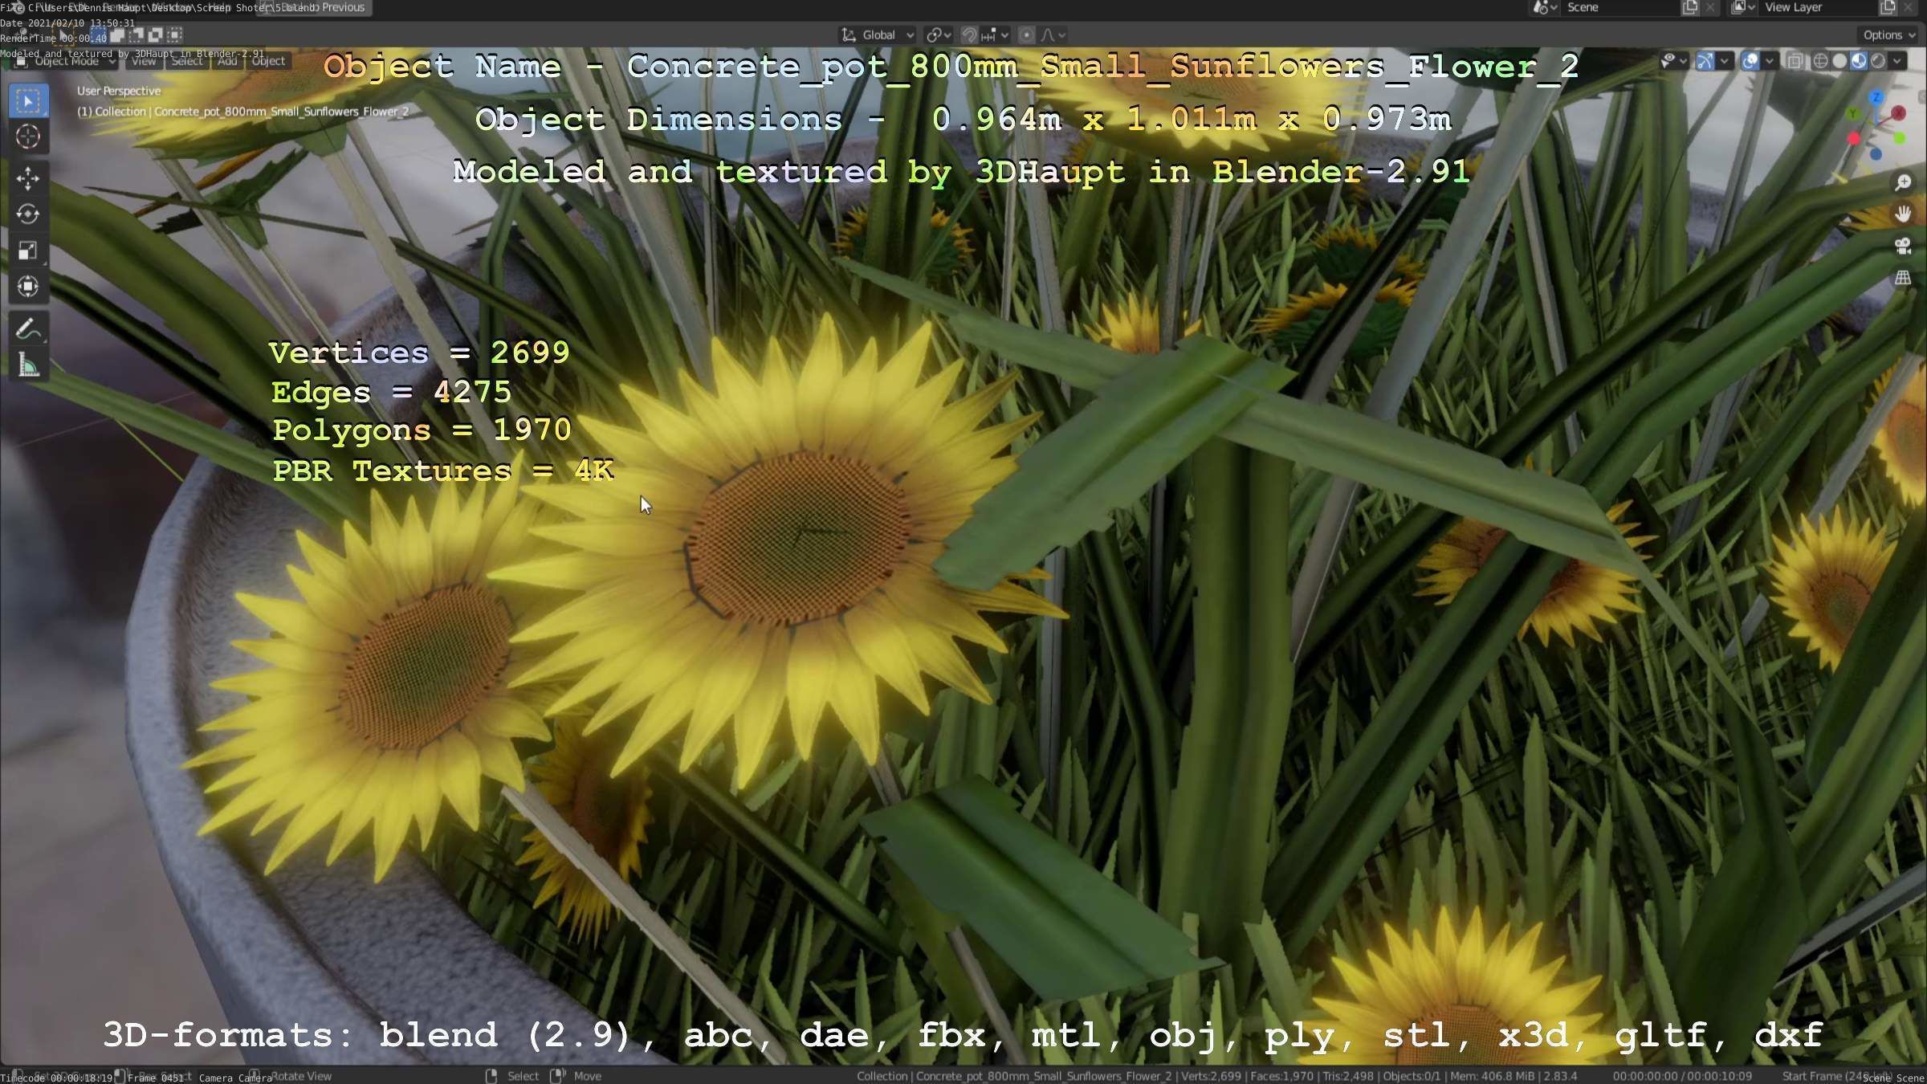Image resolution: width=1927 pixels, height=1084 pixels.
Task: Click the Collection object name viewport label
Action: coord(242,112)
